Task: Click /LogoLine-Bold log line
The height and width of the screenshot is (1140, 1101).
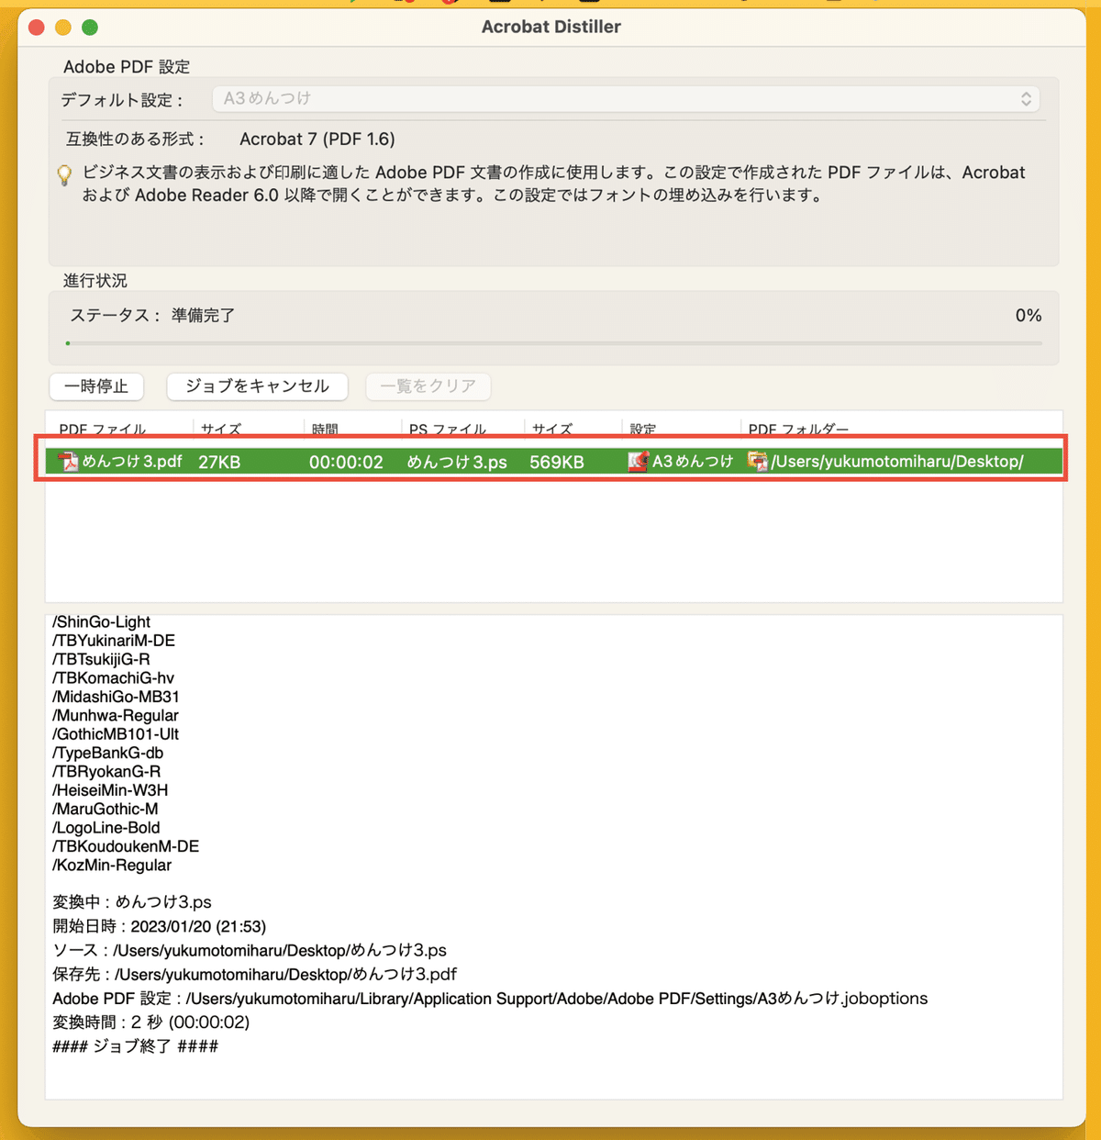Action: point(106,828)
